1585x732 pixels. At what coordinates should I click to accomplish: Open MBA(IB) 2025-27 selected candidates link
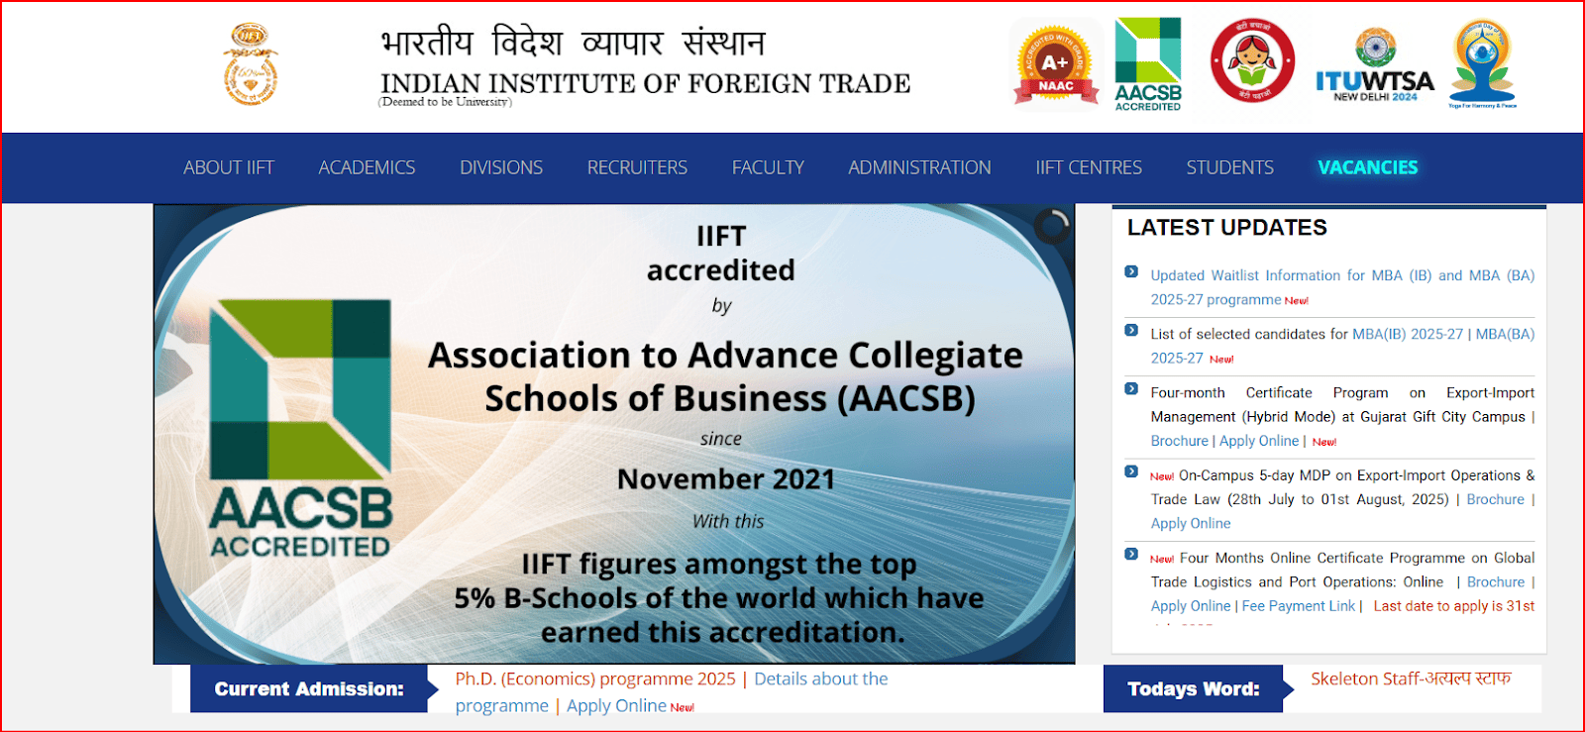(x=1408, y=334)
